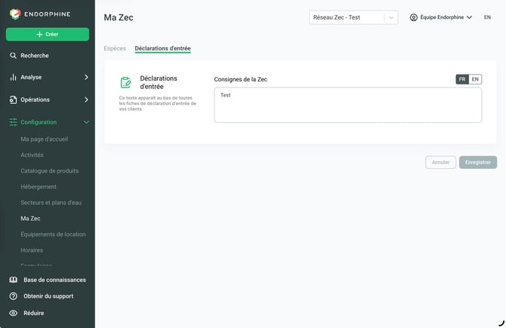Image resolution: width=506 pixels, height=328 pixels.
Task: Collapse the Configuration section chevron
Action: 86,122
